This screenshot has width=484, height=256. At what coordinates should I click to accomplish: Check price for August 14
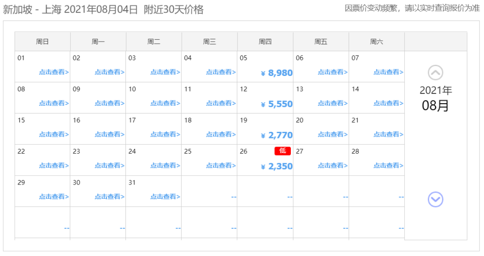pyautogui.click(x=388, y=103)
